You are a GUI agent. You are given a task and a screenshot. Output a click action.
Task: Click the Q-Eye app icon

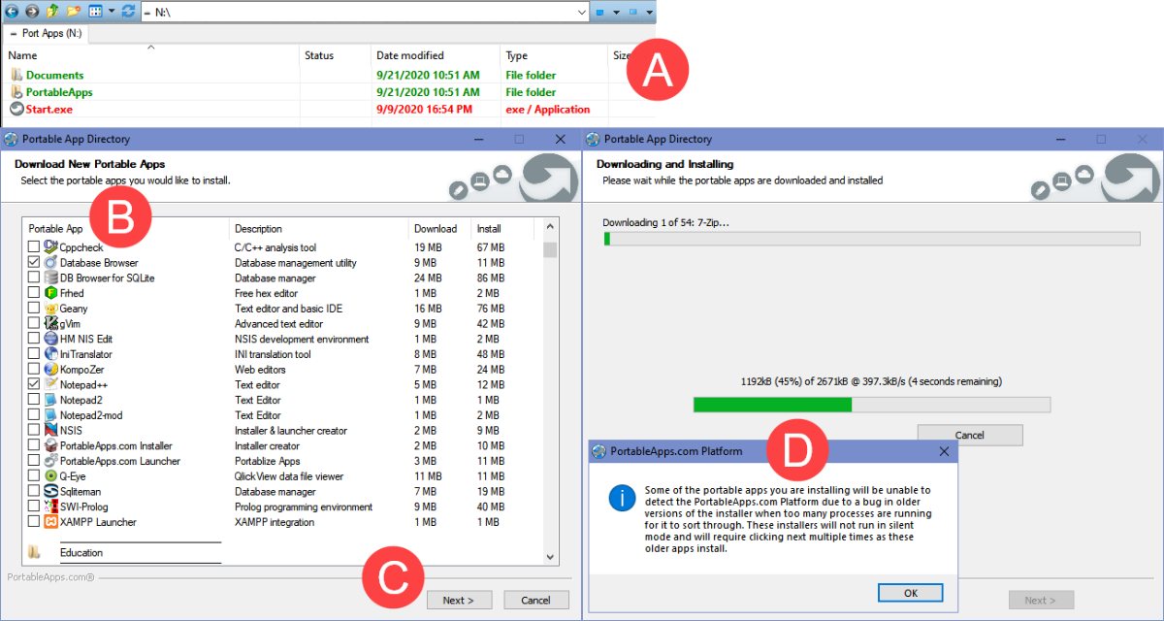click(50, 476)
